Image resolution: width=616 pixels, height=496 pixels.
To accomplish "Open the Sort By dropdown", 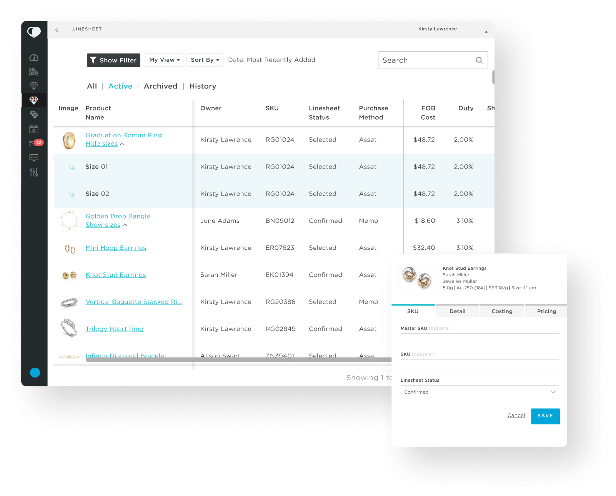I will point(205,60).
